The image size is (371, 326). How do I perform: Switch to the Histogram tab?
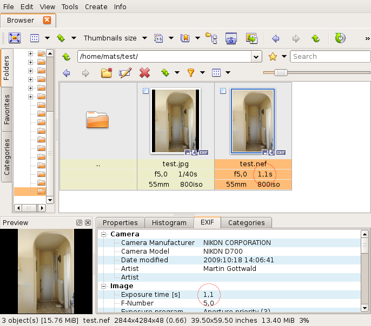169,223
